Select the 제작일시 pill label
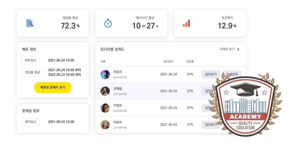The width and height of the screenshot is (289, 144). point(30,122)
